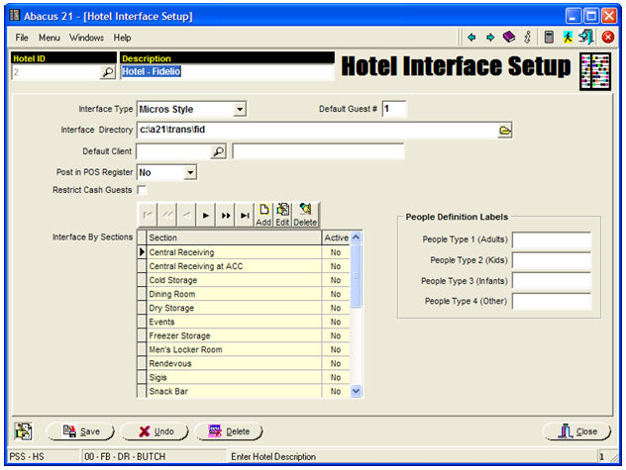
Task: Open the calculator icon in the toolbar
Action: (548, 38)
